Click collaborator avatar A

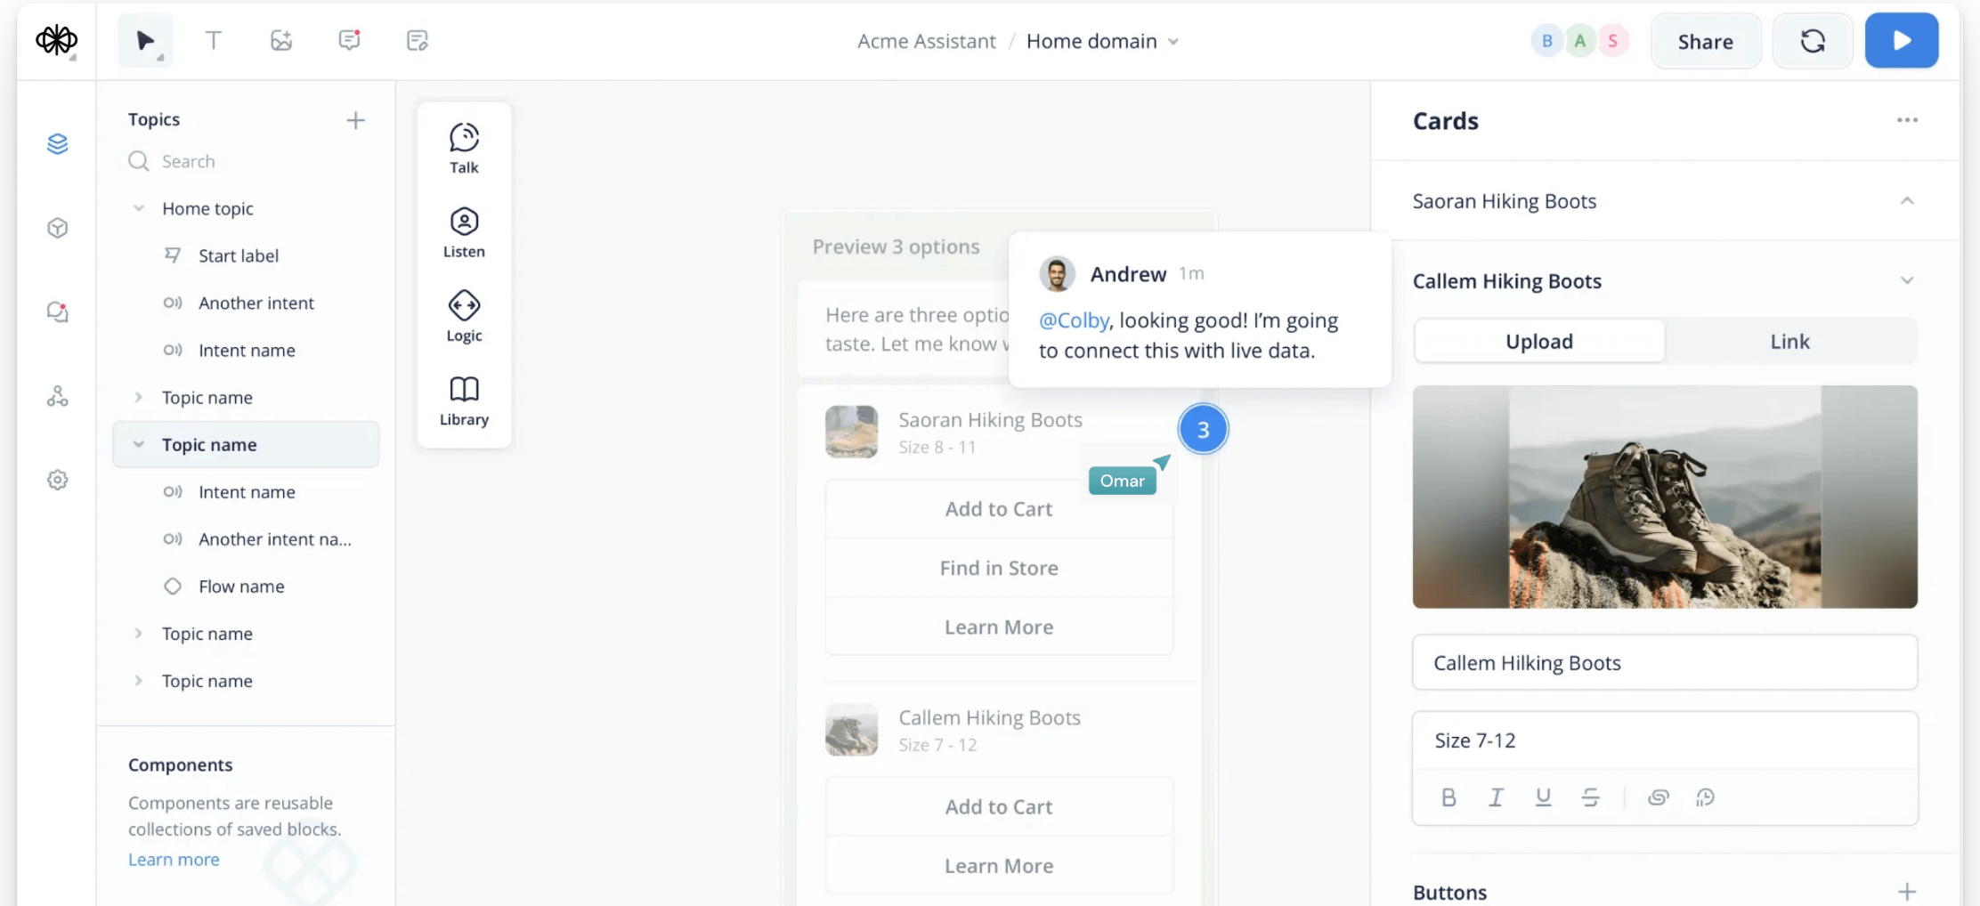click(1579, 40)
